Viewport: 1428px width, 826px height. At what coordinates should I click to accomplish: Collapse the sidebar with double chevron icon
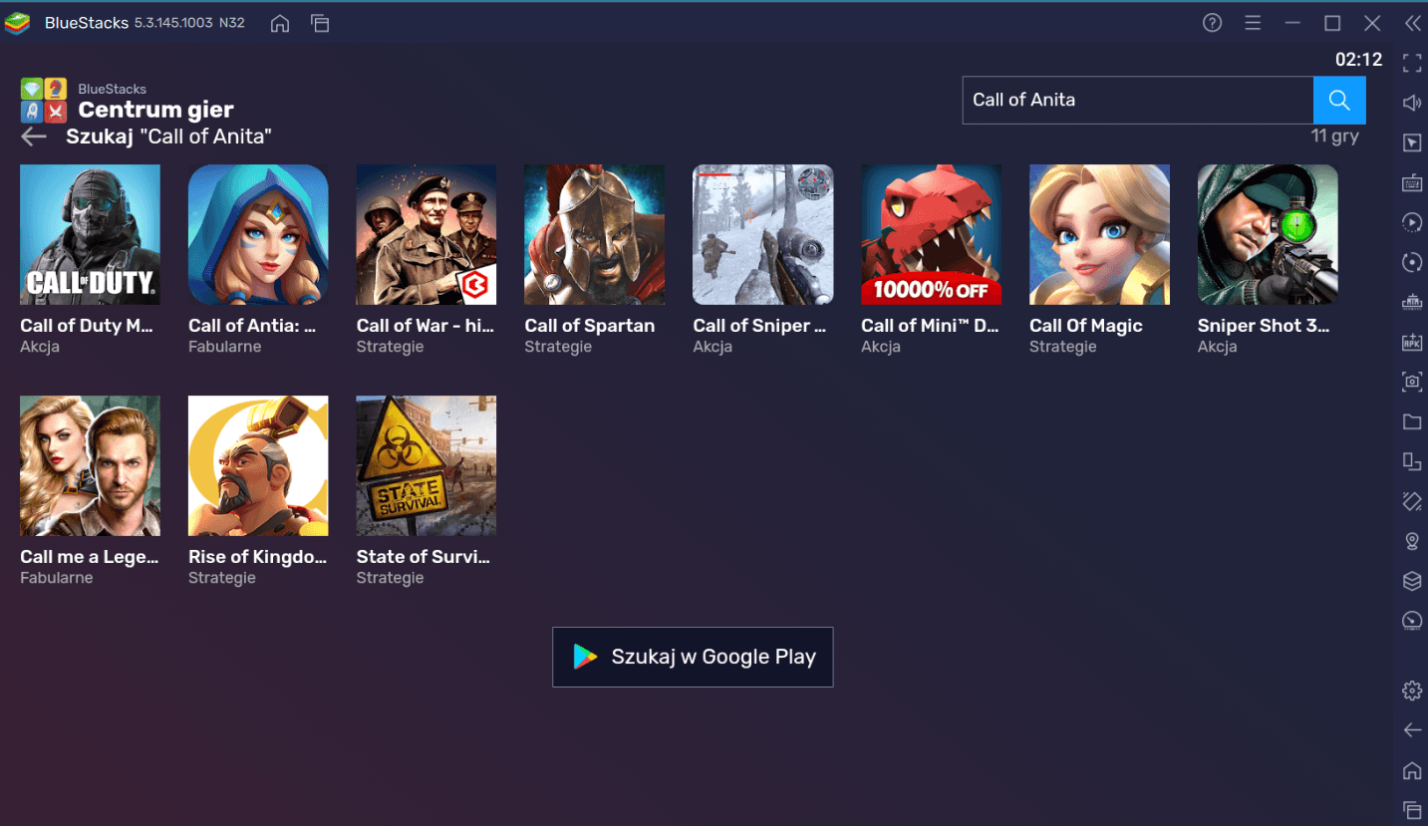tap(1412, 23)
